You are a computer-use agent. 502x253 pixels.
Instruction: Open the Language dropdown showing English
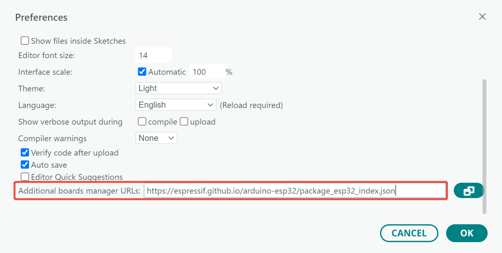[176, 105]
